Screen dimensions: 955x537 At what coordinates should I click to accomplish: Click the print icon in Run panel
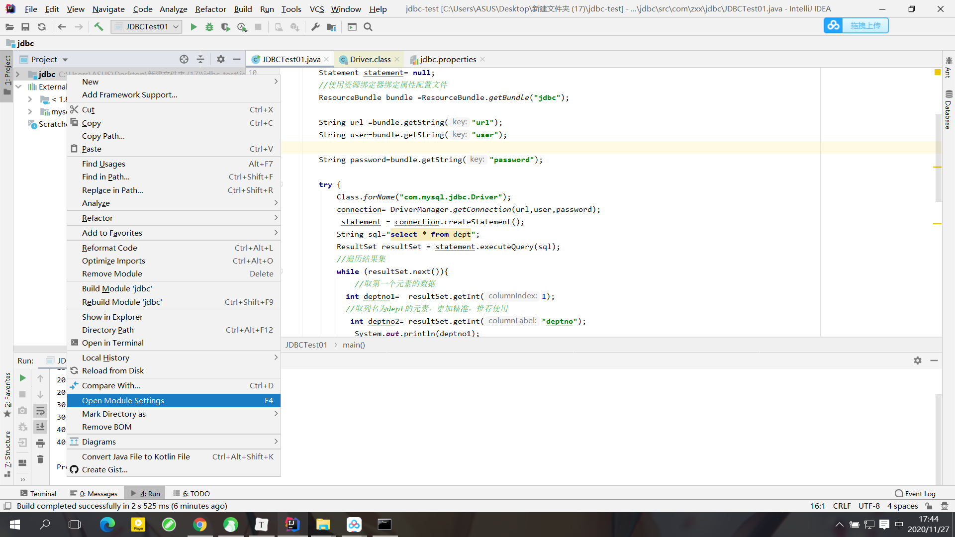(x=40, y=443)
